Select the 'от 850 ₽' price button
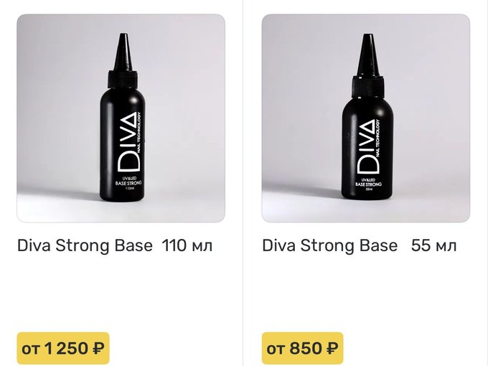 (x=302, y=348)
